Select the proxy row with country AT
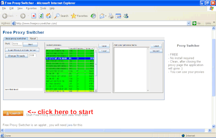216x138 pixels. point(70,84)
